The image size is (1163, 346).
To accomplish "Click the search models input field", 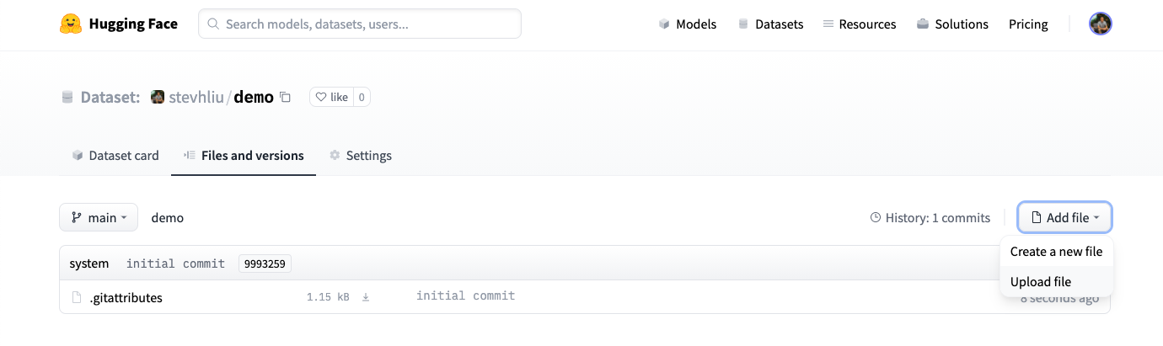I will click(360, 24).
